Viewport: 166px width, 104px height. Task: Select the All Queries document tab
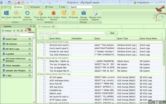tap(46, 27)
